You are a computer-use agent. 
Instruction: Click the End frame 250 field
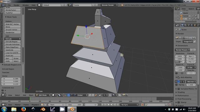point(75,105)
